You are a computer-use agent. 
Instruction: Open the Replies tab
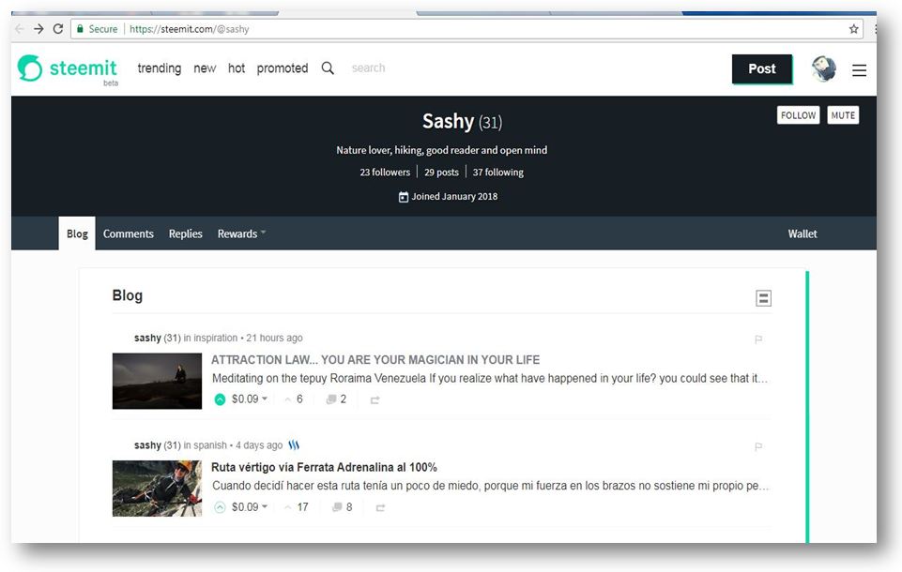[185, 233]
